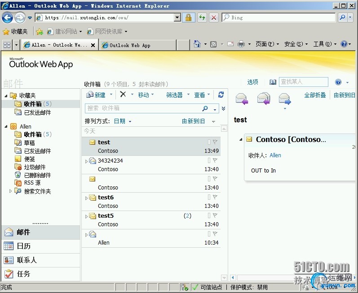Image resolution: width=358 pixels, height=293 pixels.
Task: Click the search magnifier in inbox search box
Action: click(205, 108)
